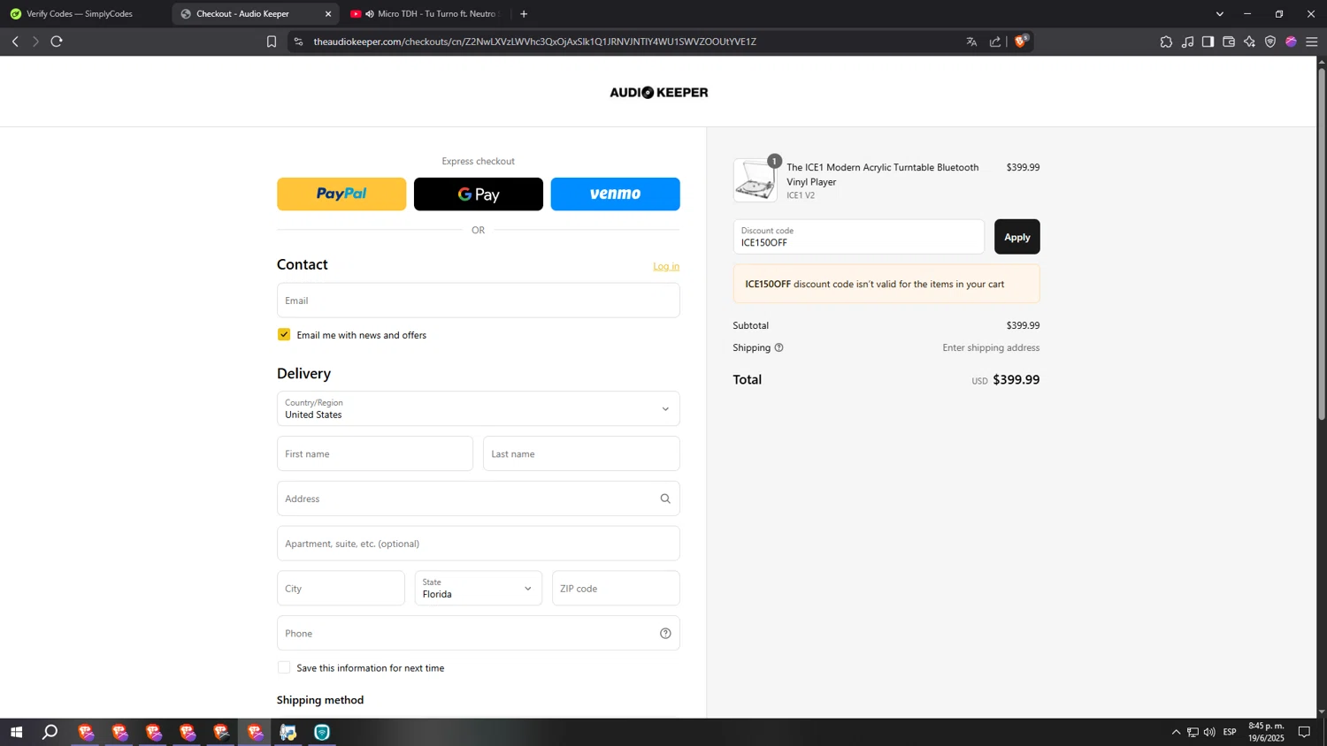This screenshot has height=746, width=1327.
Task: Open the browser profile avatar
Action: tap(1291, 42)
